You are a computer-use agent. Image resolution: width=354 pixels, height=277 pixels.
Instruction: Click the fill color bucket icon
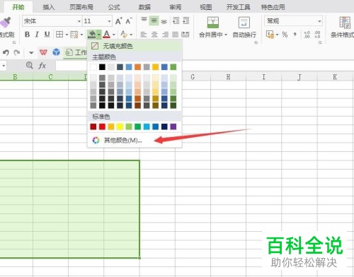tap(91, 35)
